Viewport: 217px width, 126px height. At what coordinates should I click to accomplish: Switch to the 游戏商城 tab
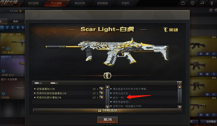pyautogui.click(x=102, y=3)
